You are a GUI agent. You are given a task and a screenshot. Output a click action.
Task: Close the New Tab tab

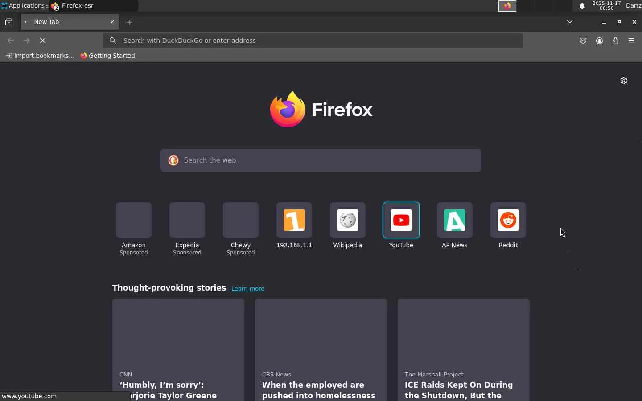[x=112, y=22]
